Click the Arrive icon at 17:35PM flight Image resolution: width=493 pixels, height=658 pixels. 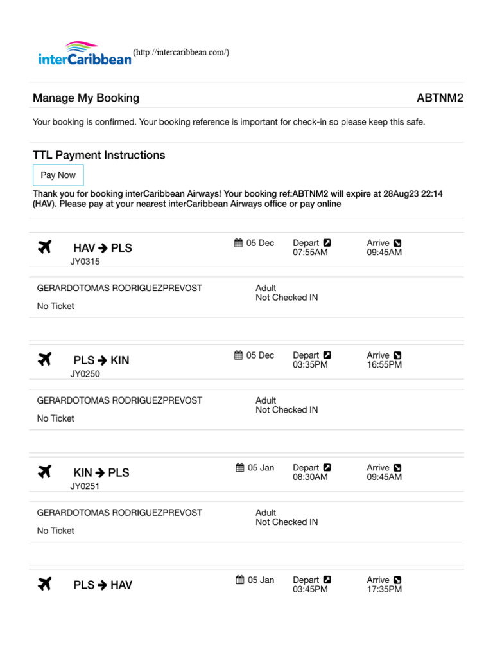click(x=397, y=580)
